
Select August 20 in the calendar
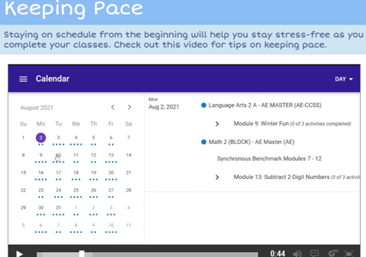click(x=111, y=173)
